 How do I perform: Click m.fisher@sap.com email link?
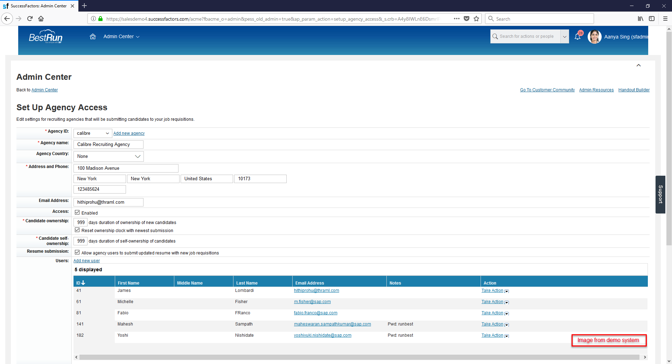[x=312, y=302]
